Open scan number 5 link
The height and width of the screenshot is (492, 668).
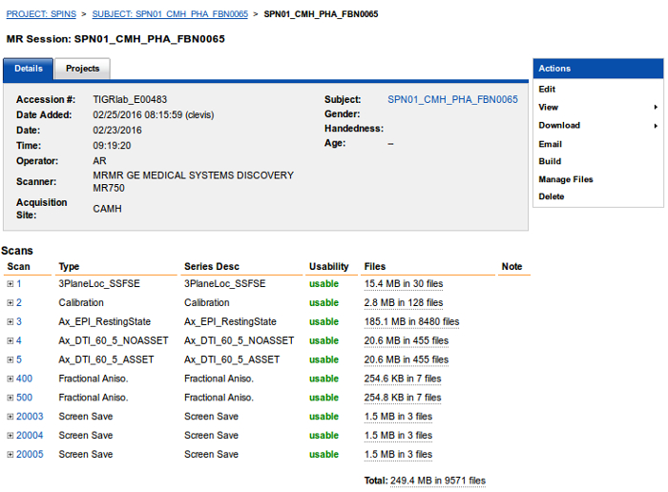pyautogui.click(x=19, y=359)
